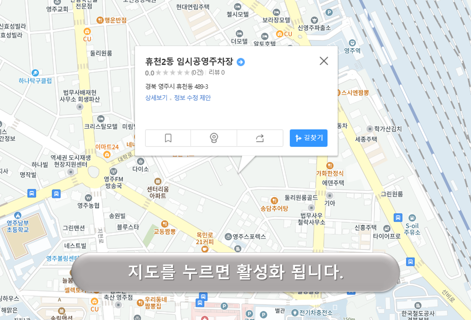Select the bus stop icon near 영주농협

click(57, 194)
